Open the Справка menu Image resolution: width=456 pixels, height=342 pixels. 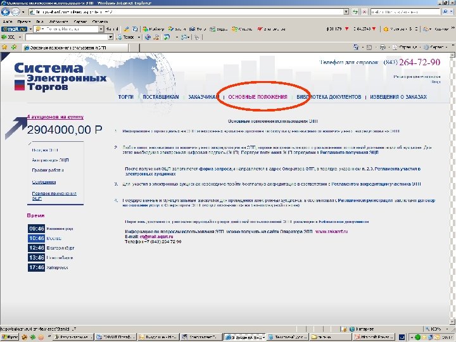pyautogui.click(x=100, y=22)
